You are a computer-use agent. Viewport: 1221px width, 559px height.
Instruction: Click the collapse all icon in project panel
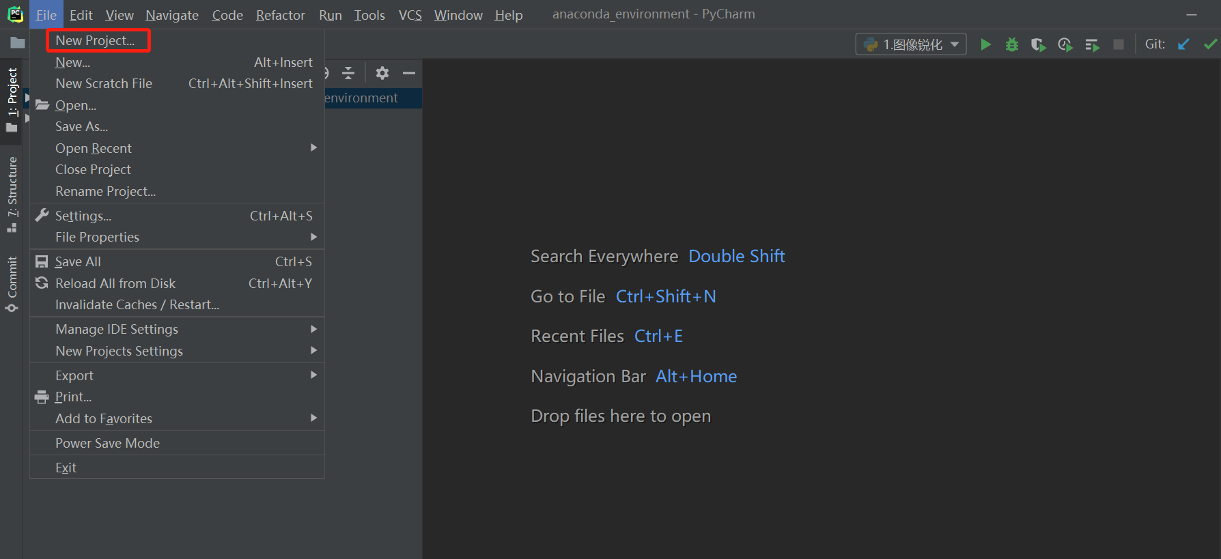[348, 73]
